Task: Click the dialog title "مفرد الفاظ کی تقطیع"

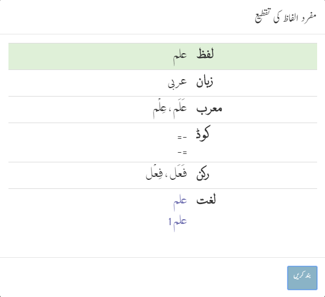Action: 285,16
